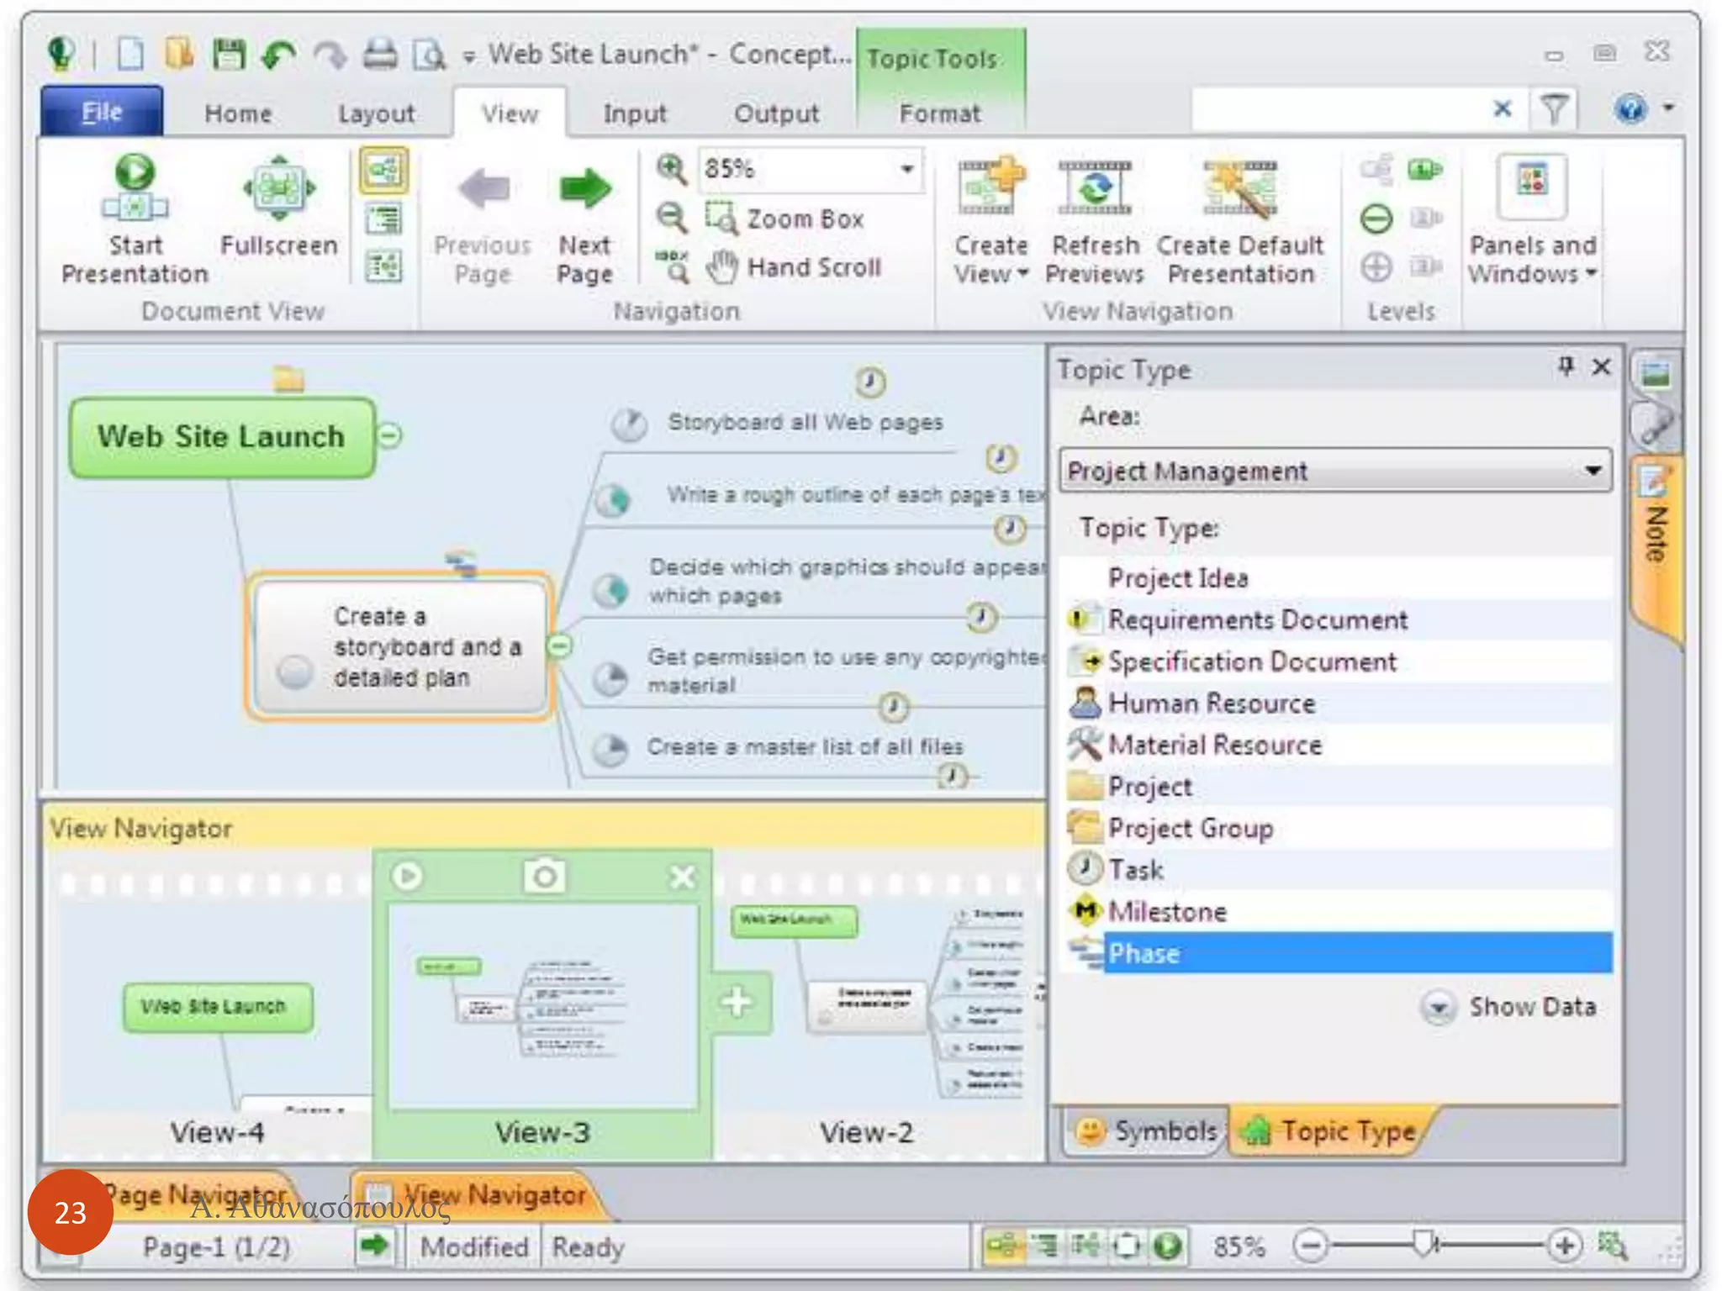Switch to Fullscreen view
This screenshot has width=1722, height=1291.
tap(278, 189)
